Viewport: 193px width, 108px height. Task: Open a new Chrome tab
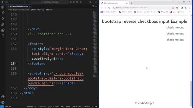click(131, 3)
